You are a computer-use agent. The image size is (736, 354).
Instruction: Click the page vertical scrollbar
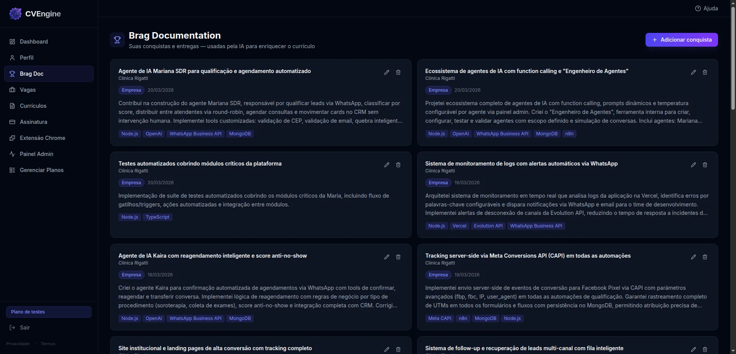(733, 57)
